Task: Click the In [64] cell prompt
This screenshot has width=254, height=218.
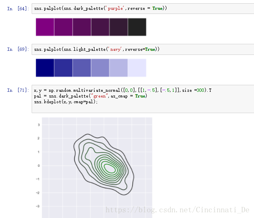Action: click(18, 9)
